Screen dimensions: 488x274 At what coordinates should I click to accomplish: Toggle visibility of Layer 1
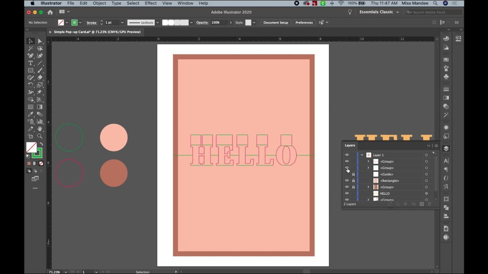347,155
